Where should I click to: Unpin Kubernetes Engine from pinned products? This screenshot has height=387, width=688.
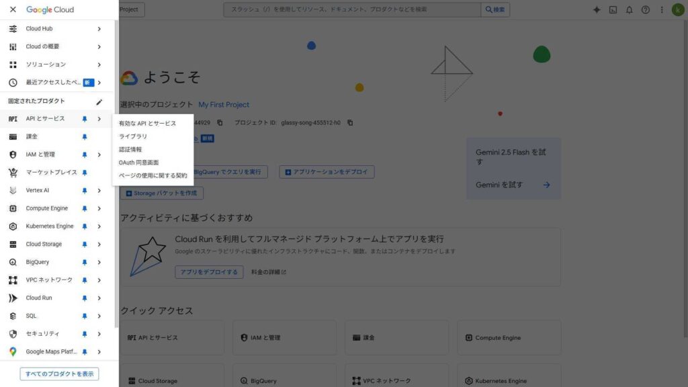(84, 226)
